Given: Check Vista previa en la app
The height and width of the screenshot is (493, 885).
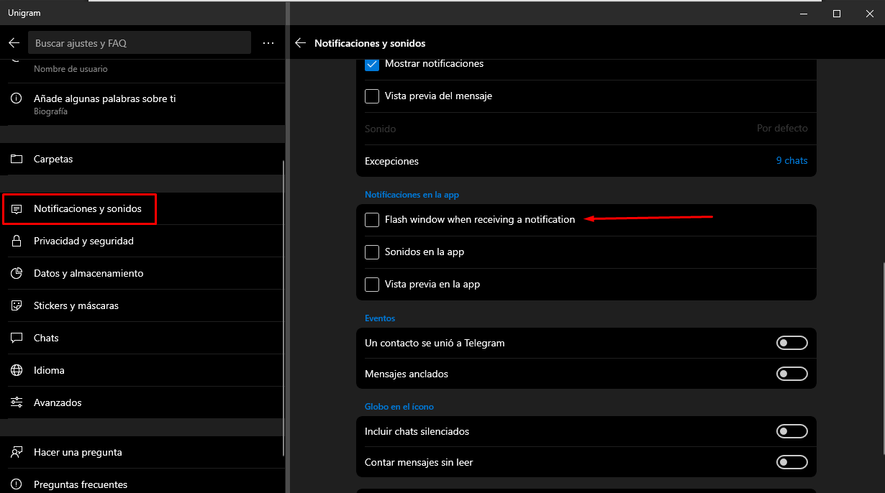Looking at the screenshot, I should [372, 285].
